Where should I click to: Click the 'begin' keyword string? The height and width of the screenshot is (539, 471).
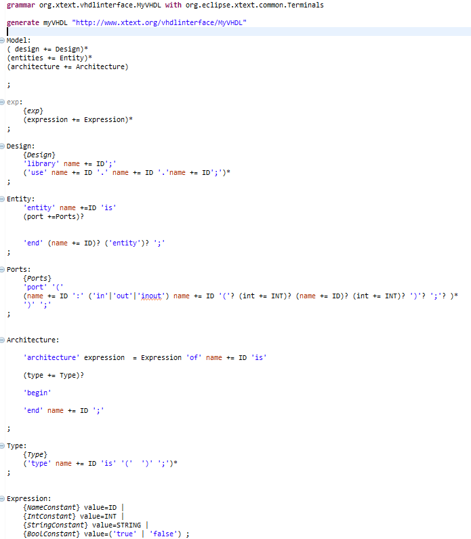tap(37, 393)
